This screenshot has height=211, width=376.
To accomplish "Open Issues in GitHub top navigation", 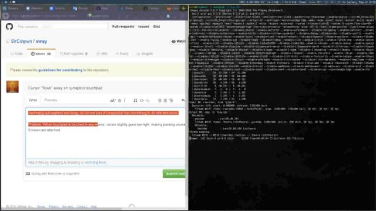I will coord(143,26).
